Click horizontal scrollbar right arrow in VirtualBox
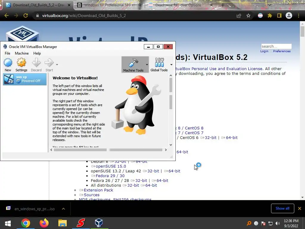This screenshot has width=305, height=229. [166, 150]
